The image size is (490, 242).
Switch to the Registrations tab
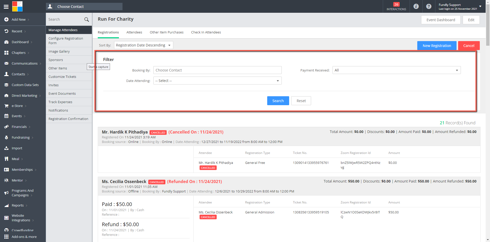click(x=108, y=32)
